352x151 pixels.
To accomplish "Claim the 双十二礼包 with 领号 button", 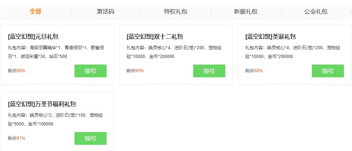I will point(209,71).
